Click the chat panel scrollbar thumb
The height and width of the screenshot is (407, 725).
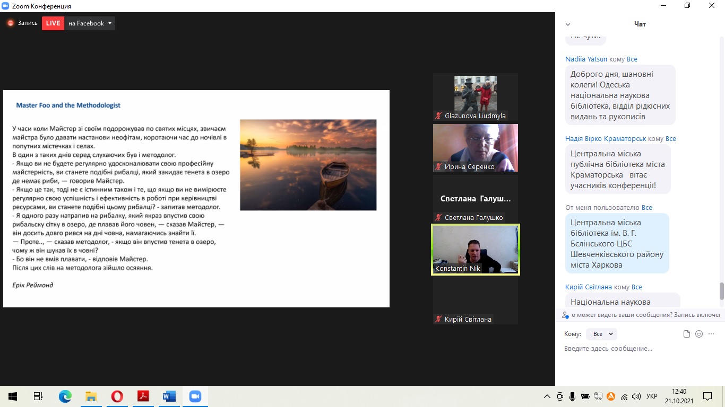[x=721, y=291]
